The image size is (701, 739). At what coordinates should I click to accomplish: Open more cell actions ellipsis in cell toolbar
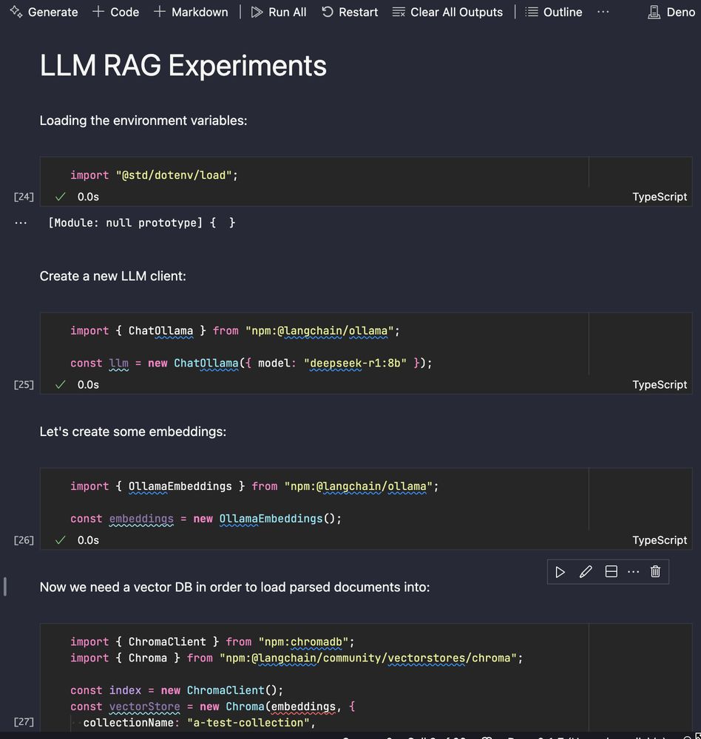(633, 572)
